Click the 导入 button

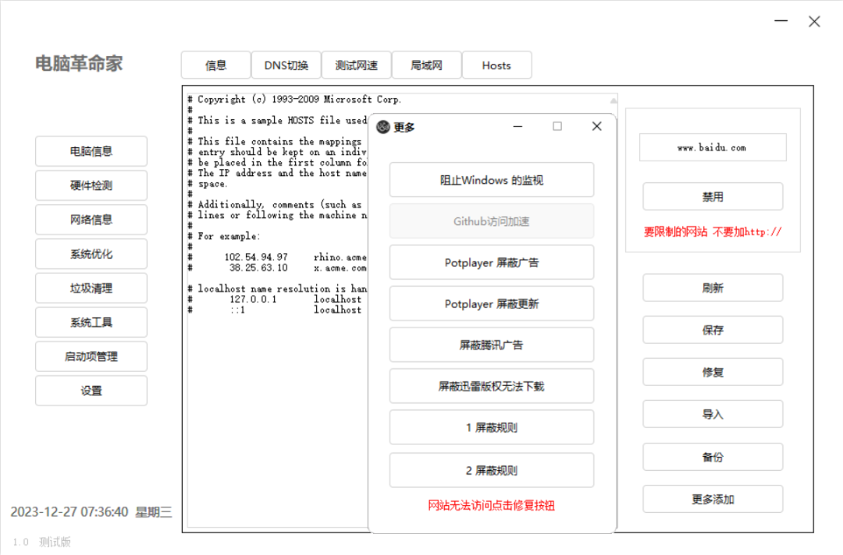[713, 415]
